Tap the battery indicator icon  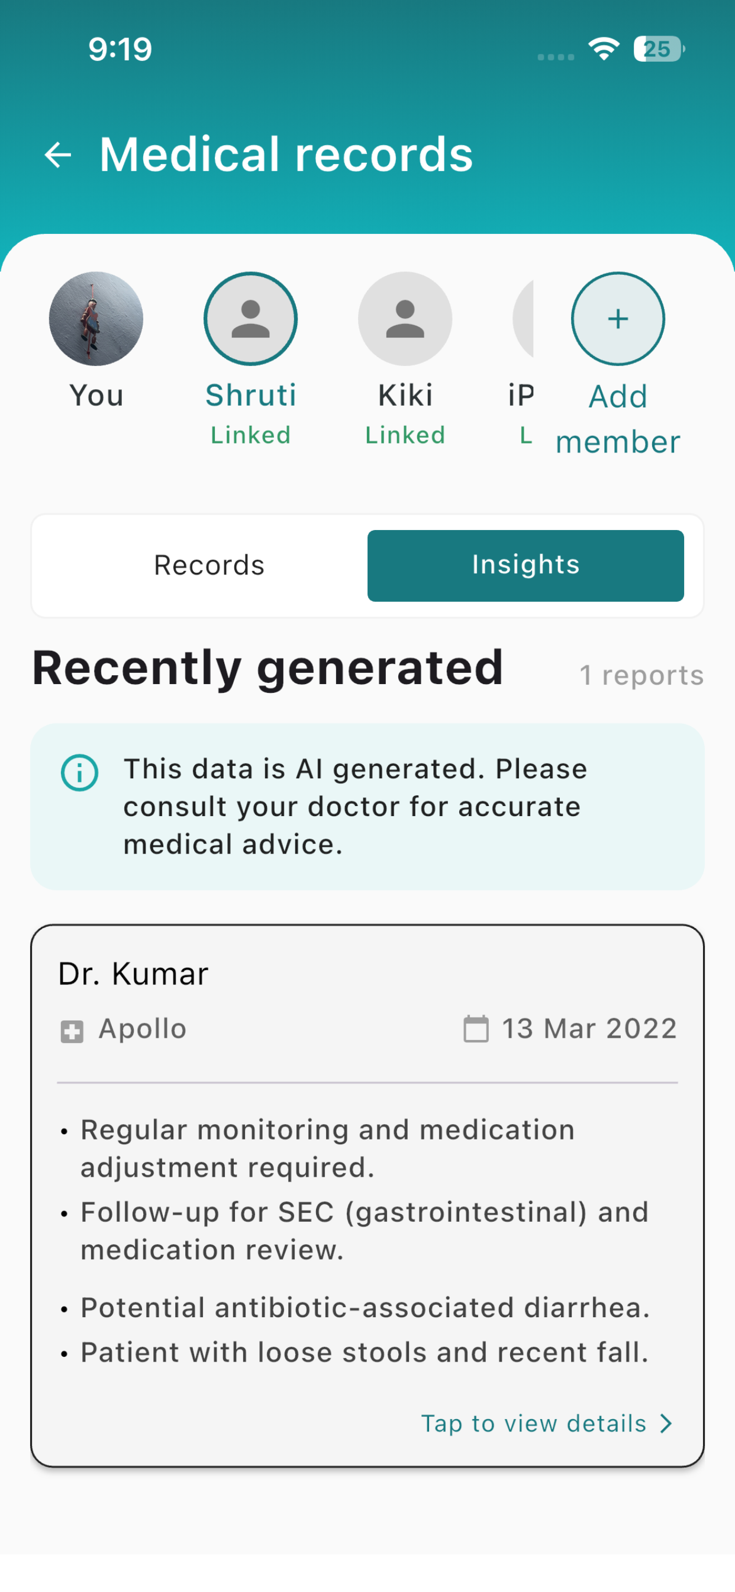click(x=659, y=49)
